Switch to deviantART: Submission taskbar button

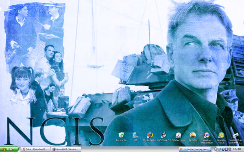click(66, 149)
